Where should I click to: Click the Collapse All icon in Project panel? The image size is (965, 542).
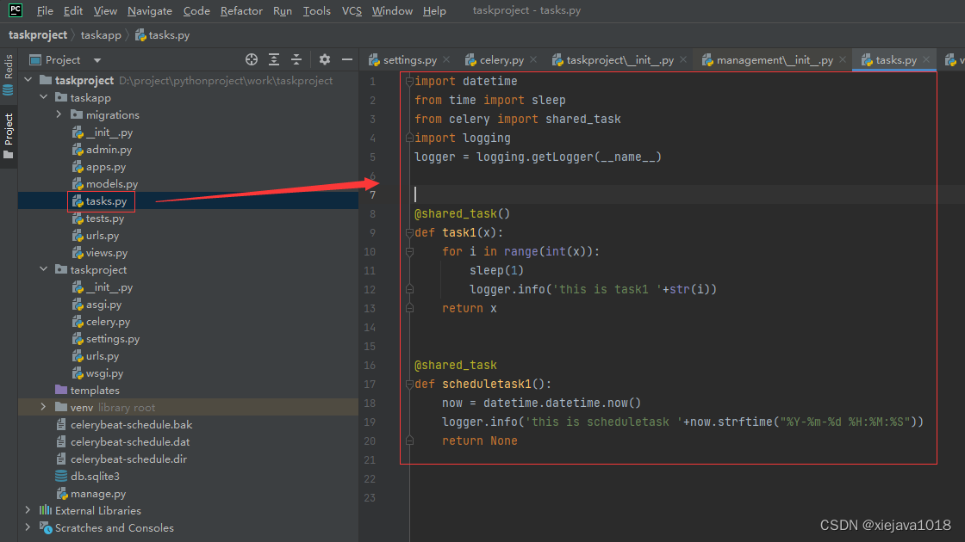pos(296,59)
